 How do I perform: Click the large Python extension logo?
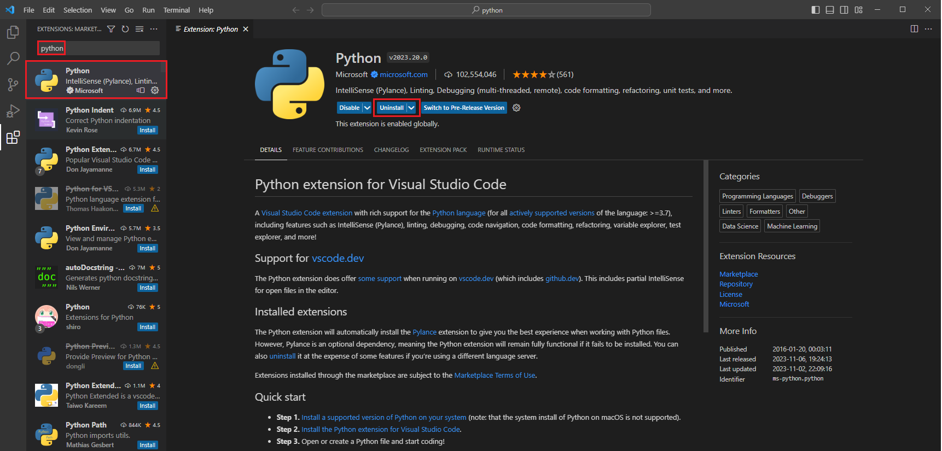289,84
